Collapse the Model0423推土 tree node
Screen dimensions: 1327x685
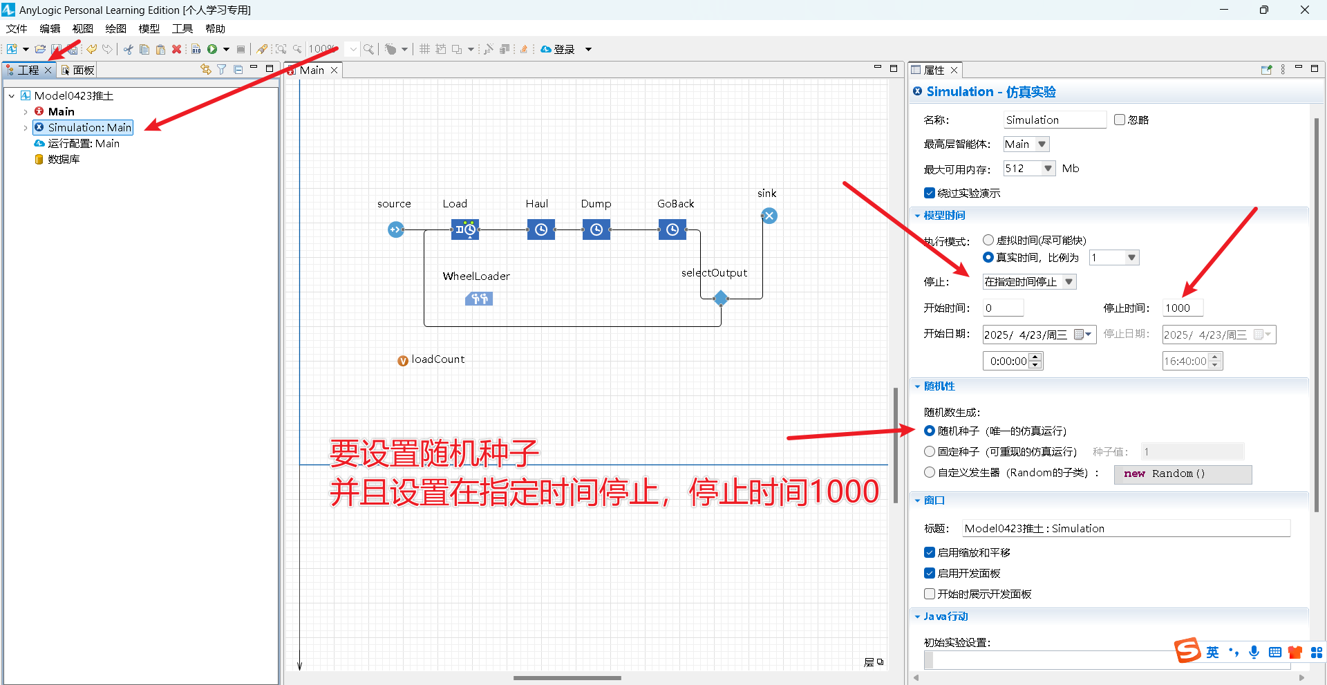pyautogui.click(x=12, y=96)
